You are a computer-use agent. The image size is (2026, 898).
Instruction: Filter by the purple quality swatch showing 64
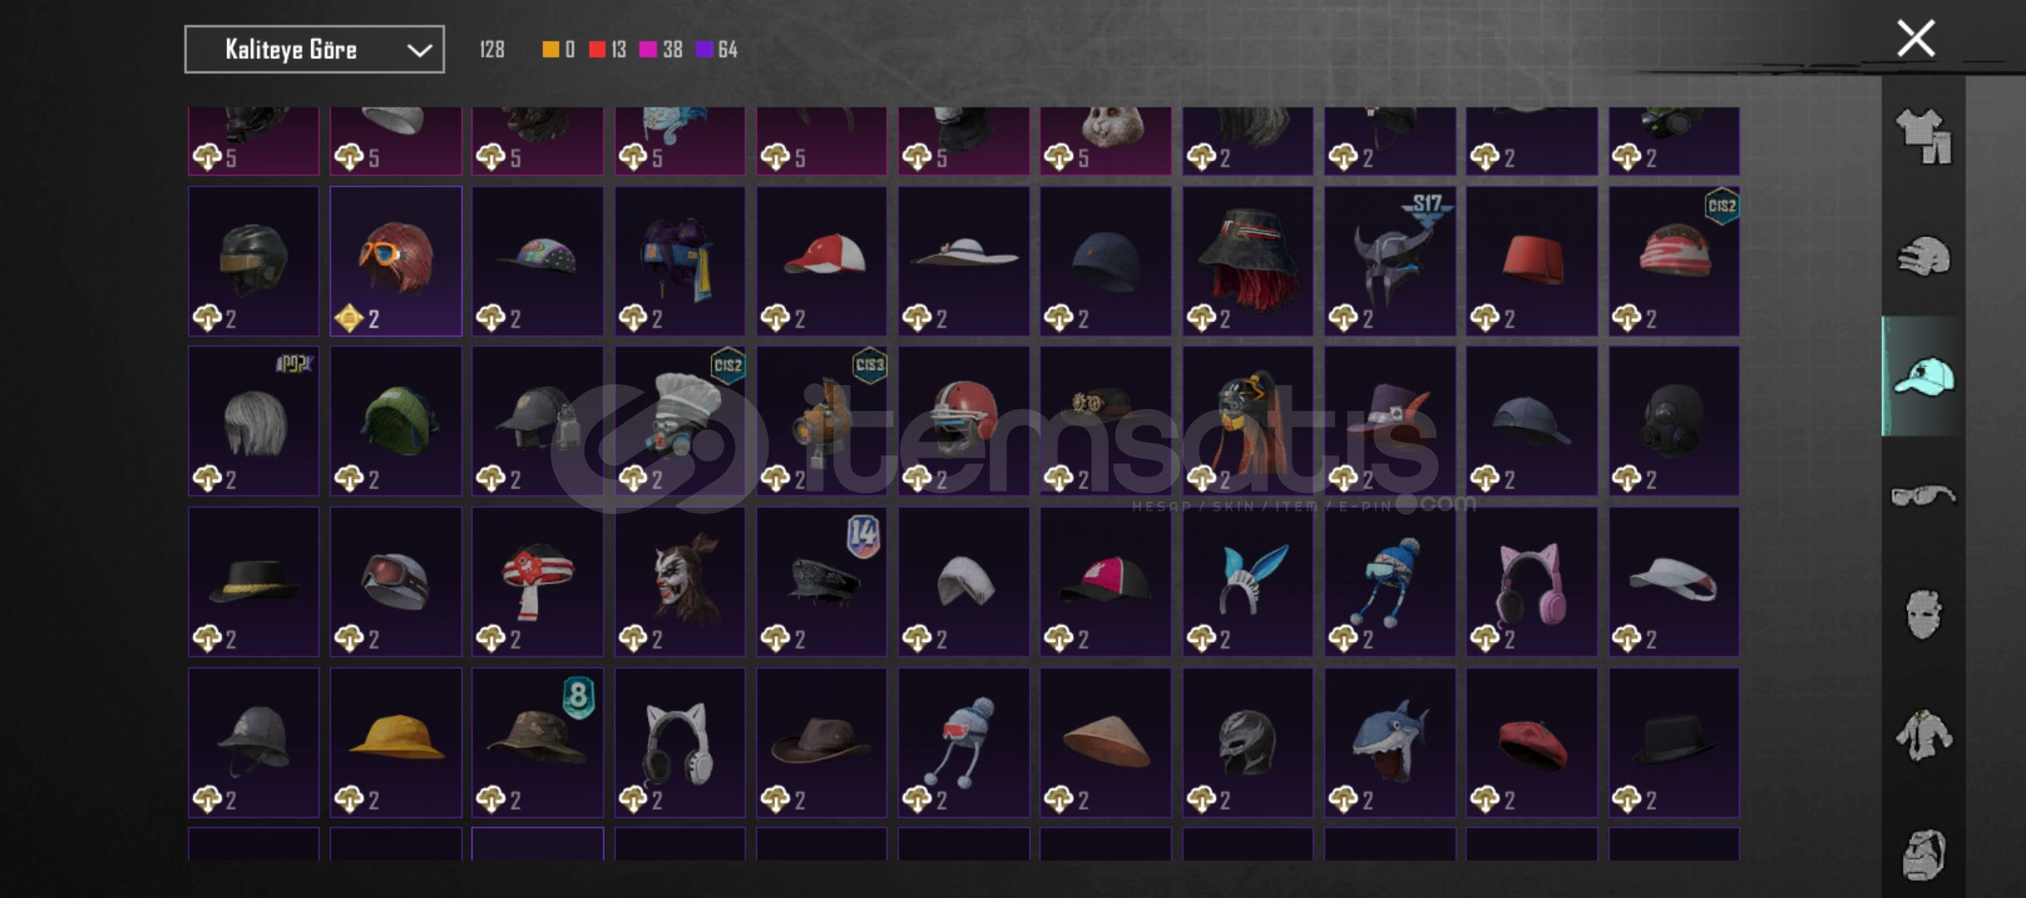704,50
